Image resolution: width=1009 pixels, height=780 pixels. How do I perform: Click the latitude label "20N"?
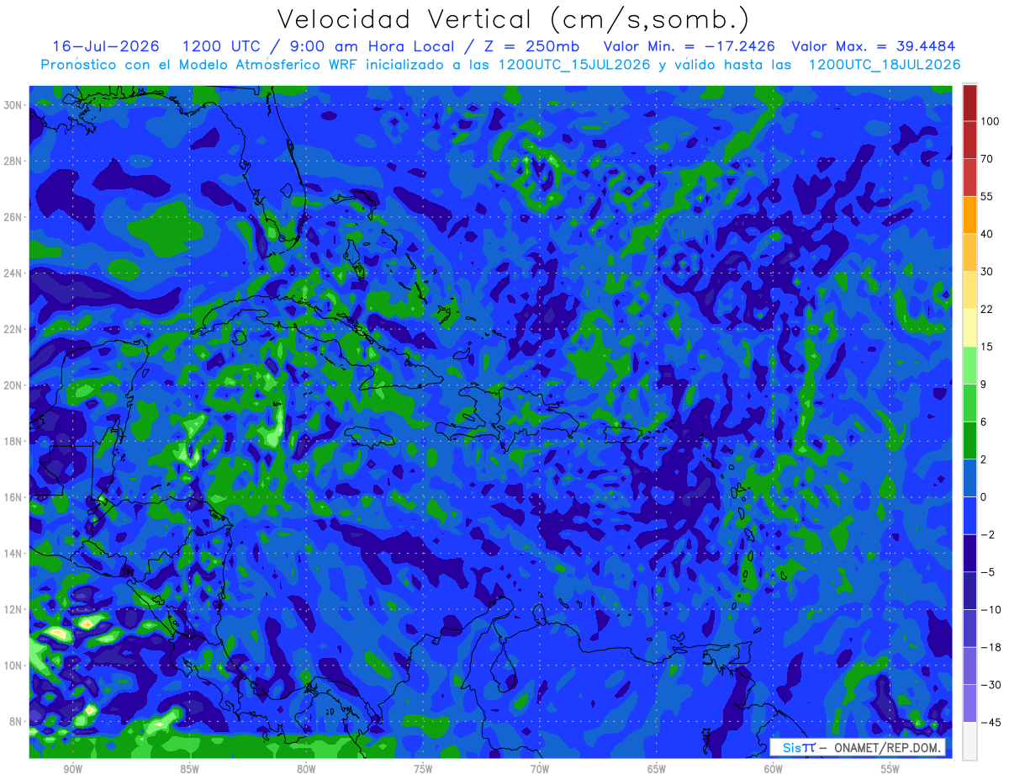[13, 385]
